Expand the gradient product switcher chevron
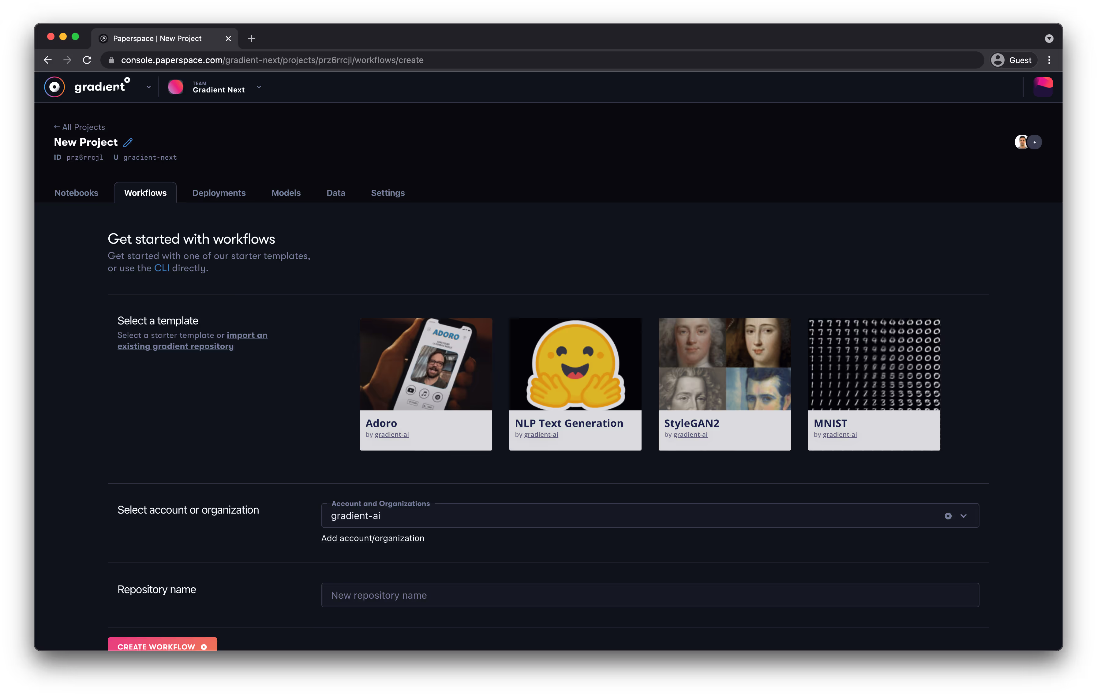Screen dimensions: 1097x696 click(148, 87)
